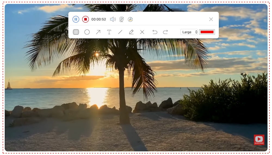Pause the screen recording
The height and width of the screenshot is (155, 272).
76,19
